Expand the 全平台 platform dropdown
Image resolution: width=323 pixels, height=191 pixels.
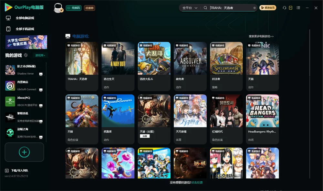click(x=190, y=8)
